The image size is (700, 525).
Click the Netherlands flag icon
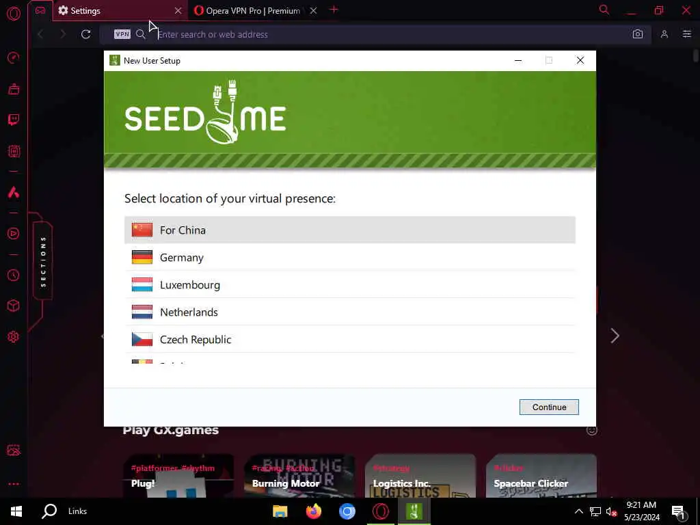tap(142, 312)
